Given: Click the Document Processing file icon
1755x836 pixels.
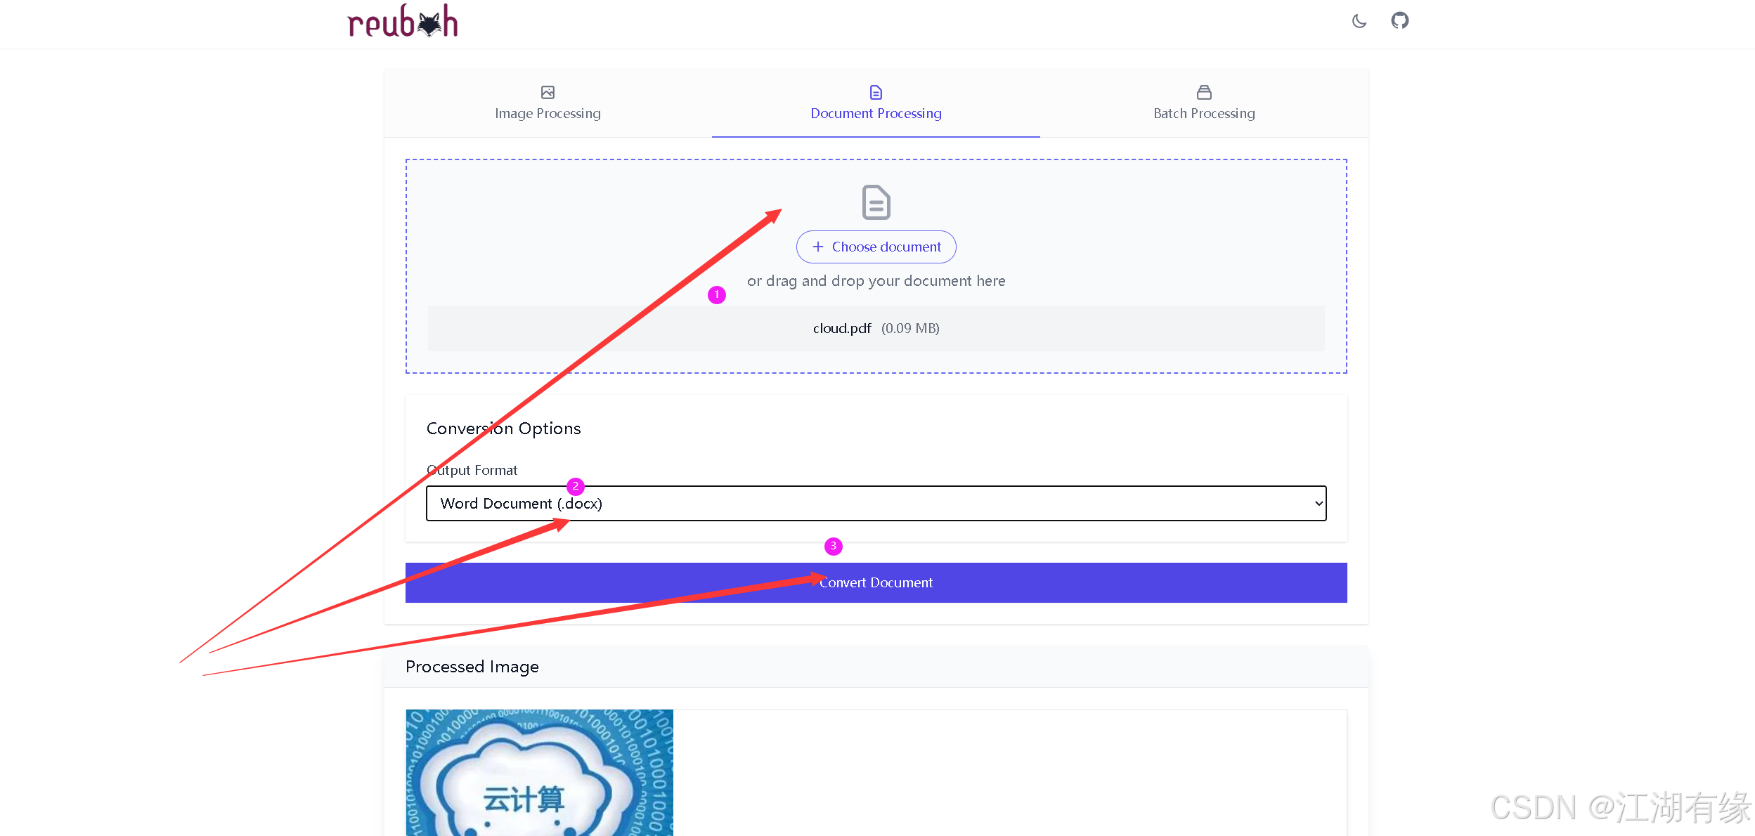Looking at the screenshot, I should [x=876, y=92].
